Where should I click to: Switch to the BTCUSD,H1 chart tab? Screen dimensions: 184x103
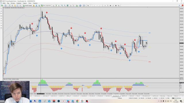(92, 96)
